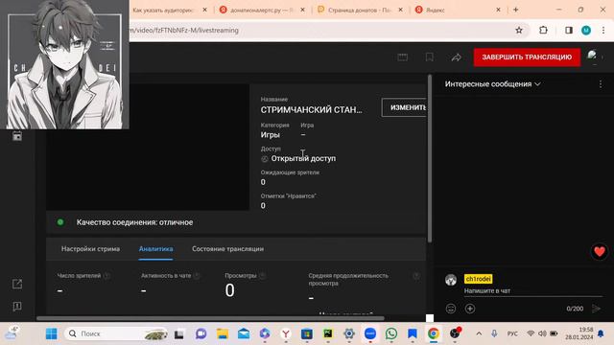Click the red ЗАВЕРШИТЬ ТРАНСЛЯЦИЮ button
The width and height of the screenshot is (614, 345).
click(527, 57)
